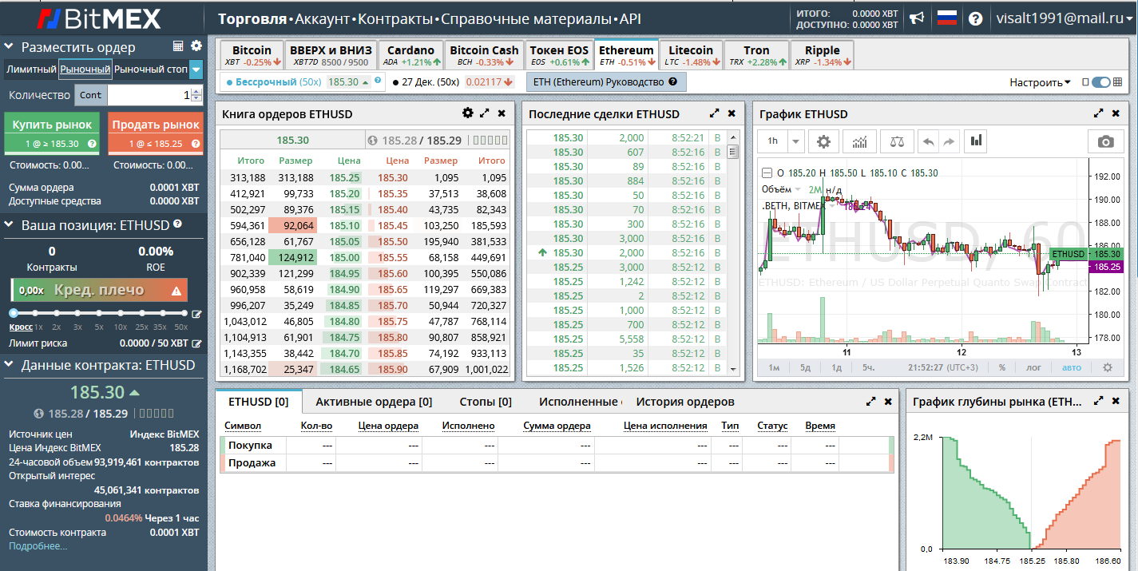Viewport: 1138px width, 571px height.
Task: Toggle the layout view switch
Action: pyautogui.click(x=1101, y=81)
